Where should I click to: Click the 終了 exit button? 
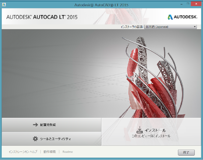(x=186, y=153)
